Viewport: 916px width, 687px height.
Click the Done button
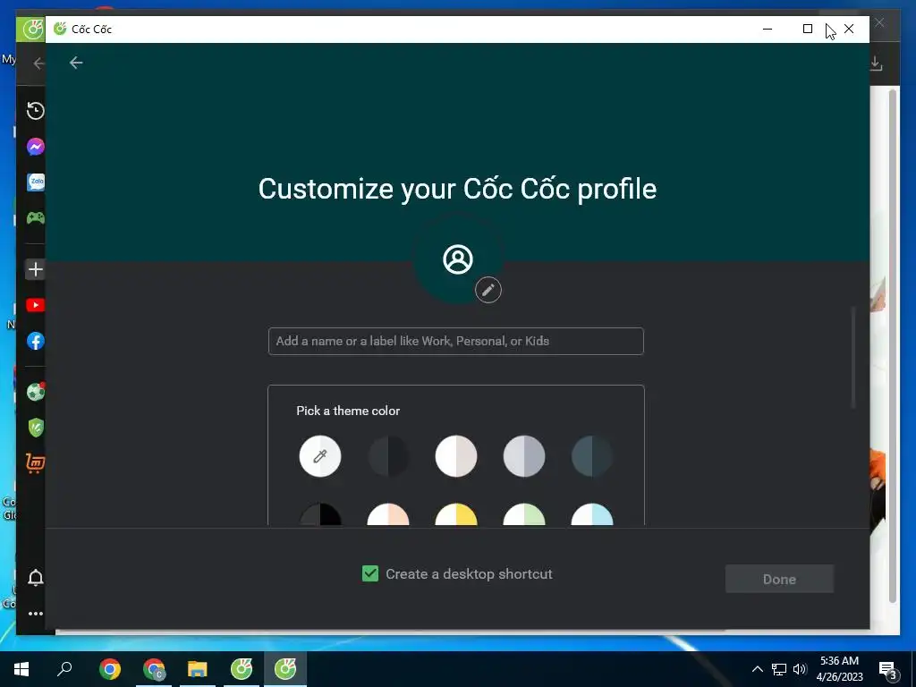(779, 579)
